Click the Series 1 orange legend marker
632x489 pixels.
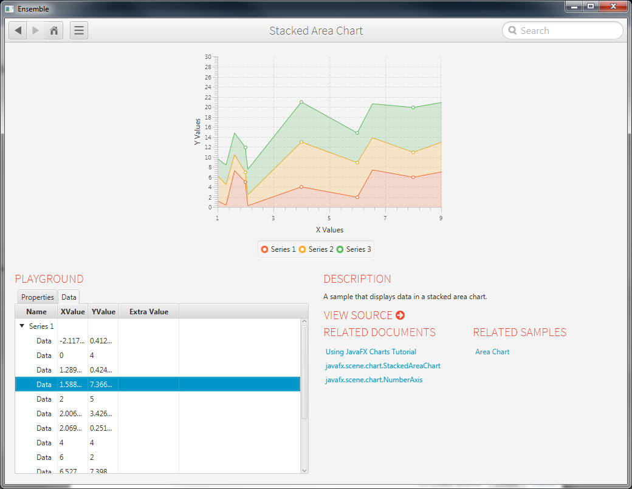pos(264,249)
